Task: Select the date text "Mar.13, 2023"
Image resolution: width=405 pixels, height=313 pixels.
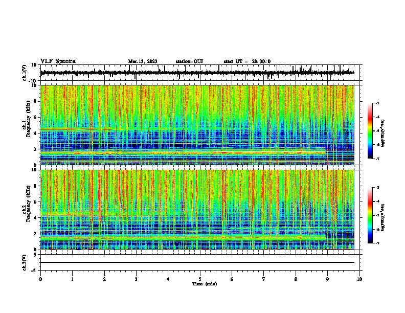Action: point(143,61)
